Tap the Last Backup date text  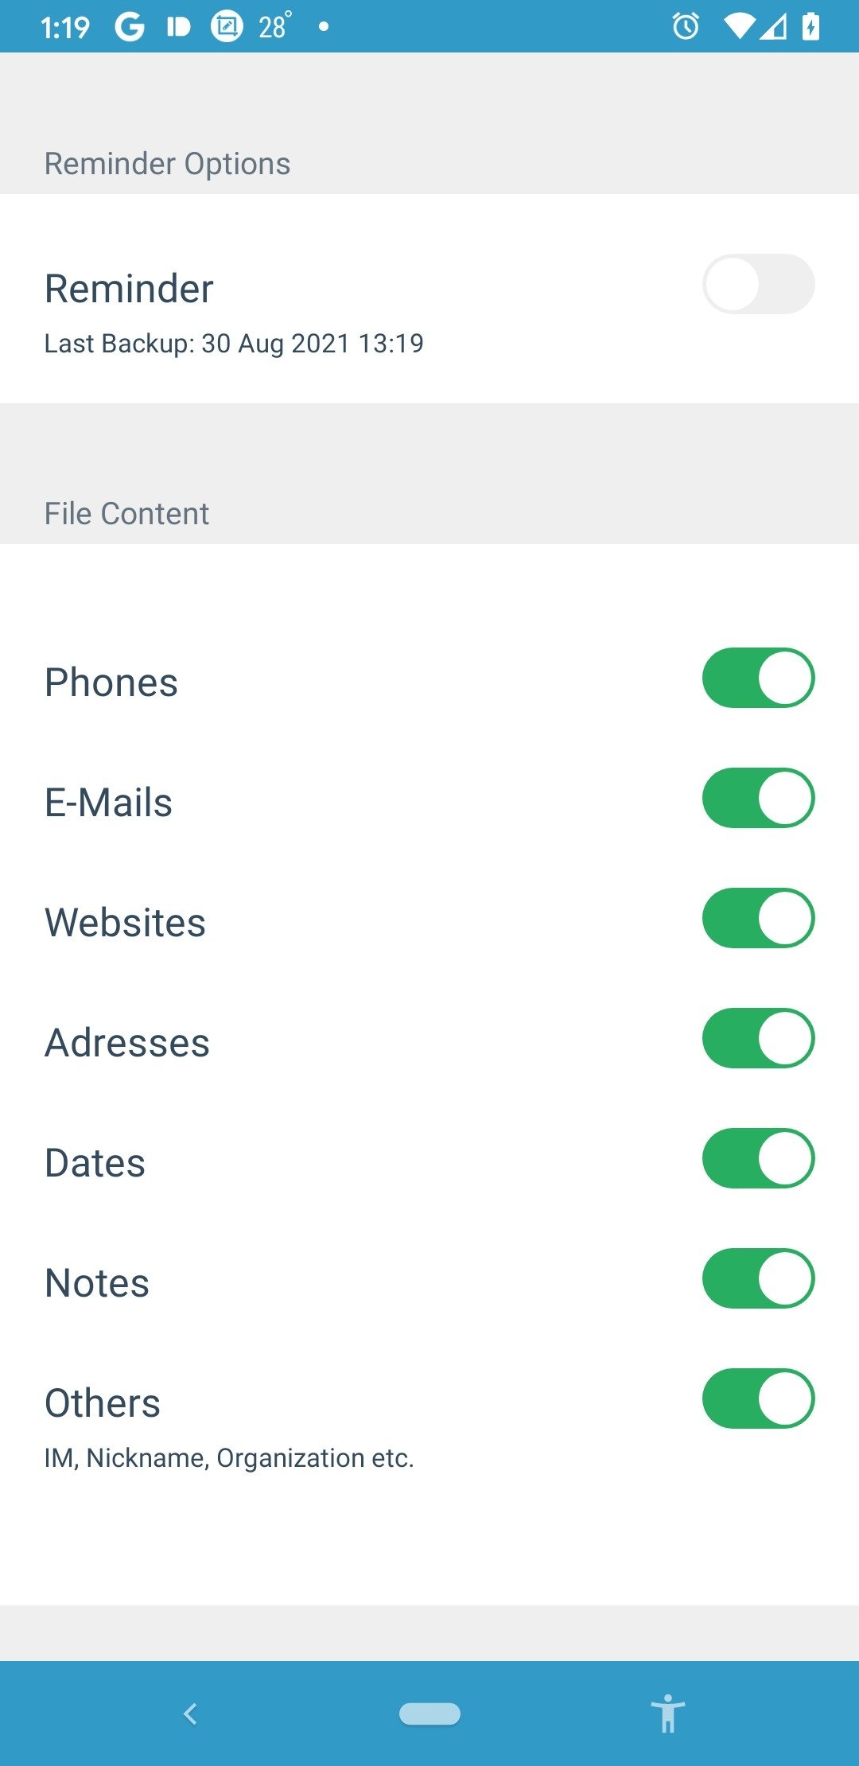click(x=234, y=344)
